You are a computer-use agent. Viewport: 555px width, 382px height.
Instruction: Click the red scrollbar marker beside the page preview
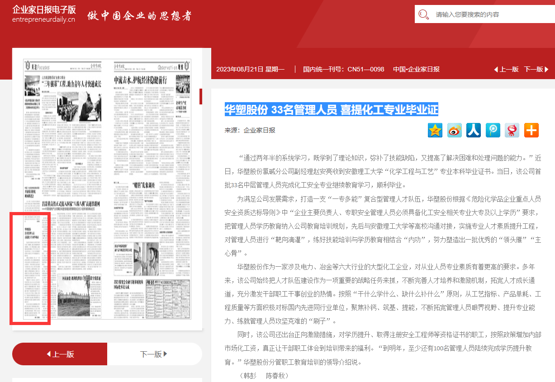pos(200,96)
